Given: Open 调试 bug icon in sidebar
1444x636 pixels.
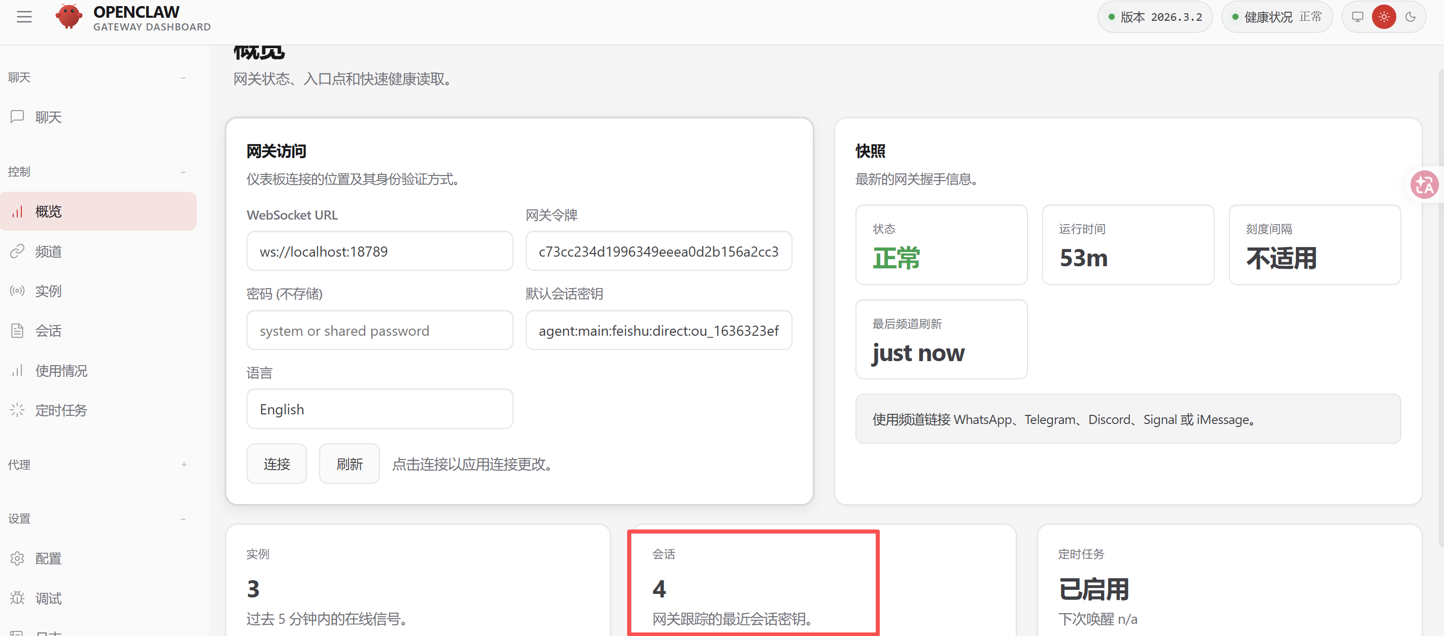Looking at the screenshot, I should pos(18,598).
